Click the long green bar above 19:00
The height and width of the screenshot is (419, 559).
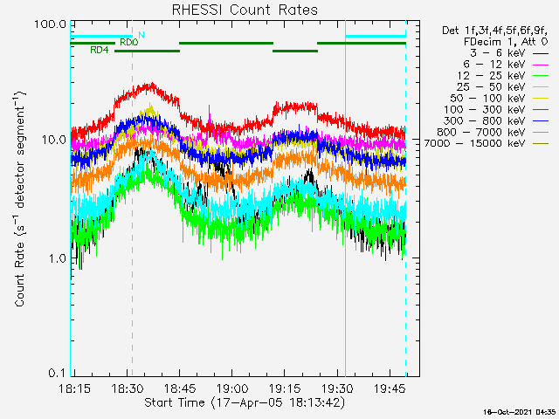point(226,44)
